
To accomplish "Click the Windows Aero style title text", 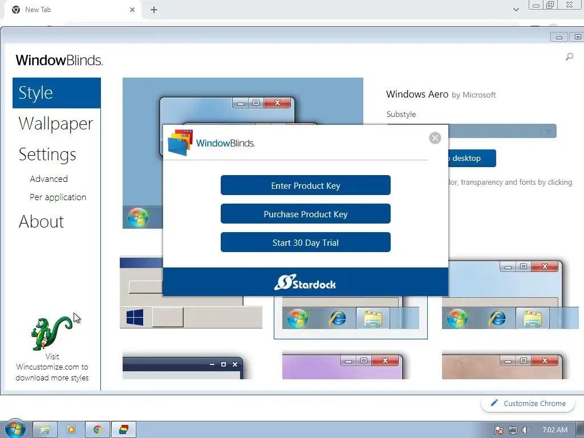I will [x=417, y=94].
